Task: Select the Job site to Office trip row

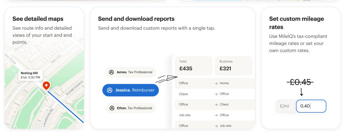Action: click(x=215, y=115)
